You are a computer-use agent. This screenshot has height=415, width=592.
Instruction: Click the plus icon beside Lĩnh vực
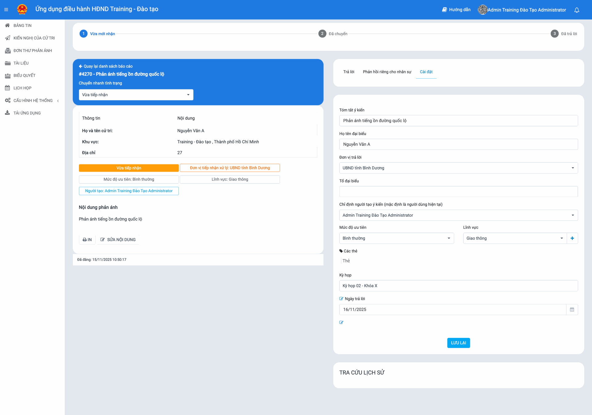572,238
